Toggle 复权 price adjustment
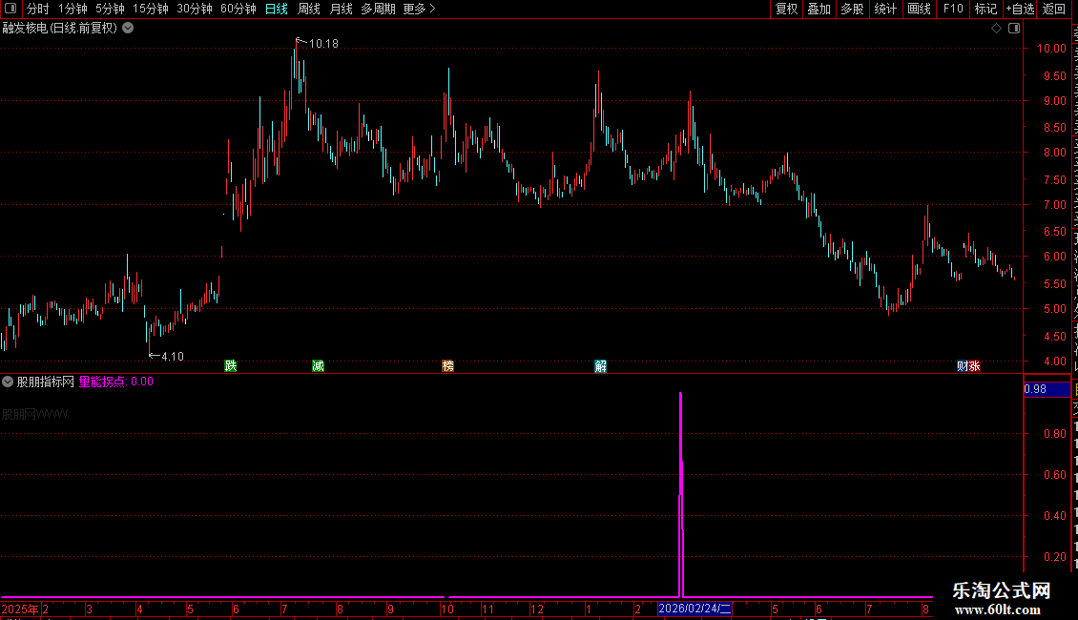The width and height of the screenshot is (1078, 620). click(786, 9)
